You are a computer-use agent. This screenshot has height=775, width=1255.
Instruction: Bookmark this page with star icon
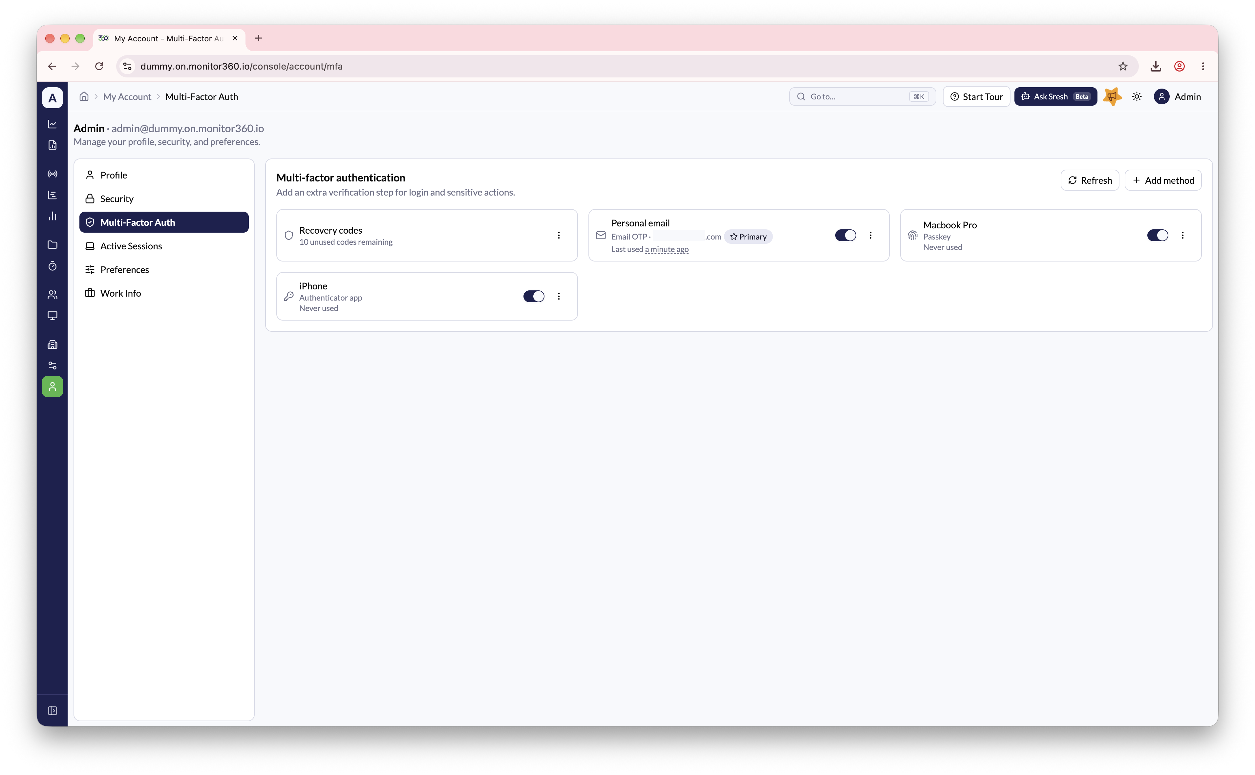coord(1123,66)
